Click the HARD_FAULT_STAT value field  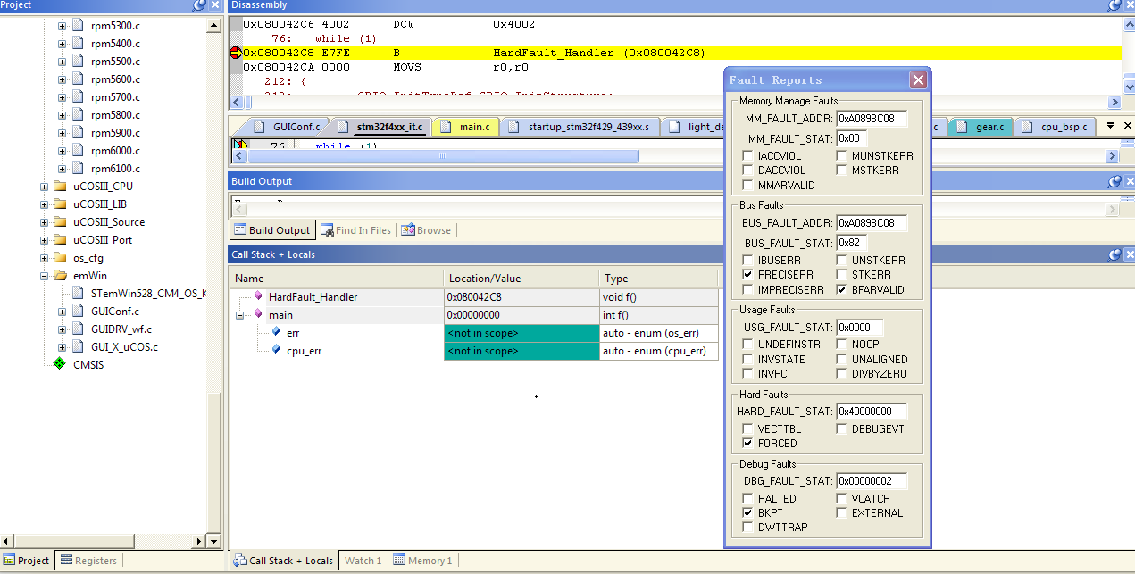pyautogui.click(x=871, y=412)
